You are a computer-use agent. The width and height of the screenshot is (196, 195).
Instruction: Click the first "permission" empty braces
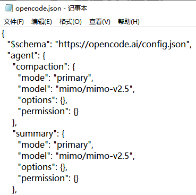[x=76, y=112]
